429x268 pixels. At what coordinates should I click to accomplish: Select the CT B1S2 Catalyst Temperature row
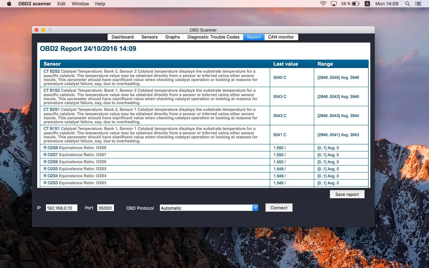pos(204,96)
